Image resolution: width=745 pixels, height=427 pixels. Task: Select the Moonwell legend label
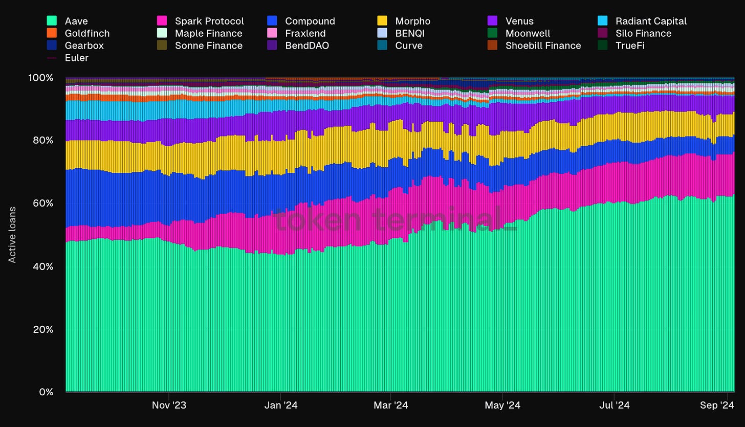[528, 33]
